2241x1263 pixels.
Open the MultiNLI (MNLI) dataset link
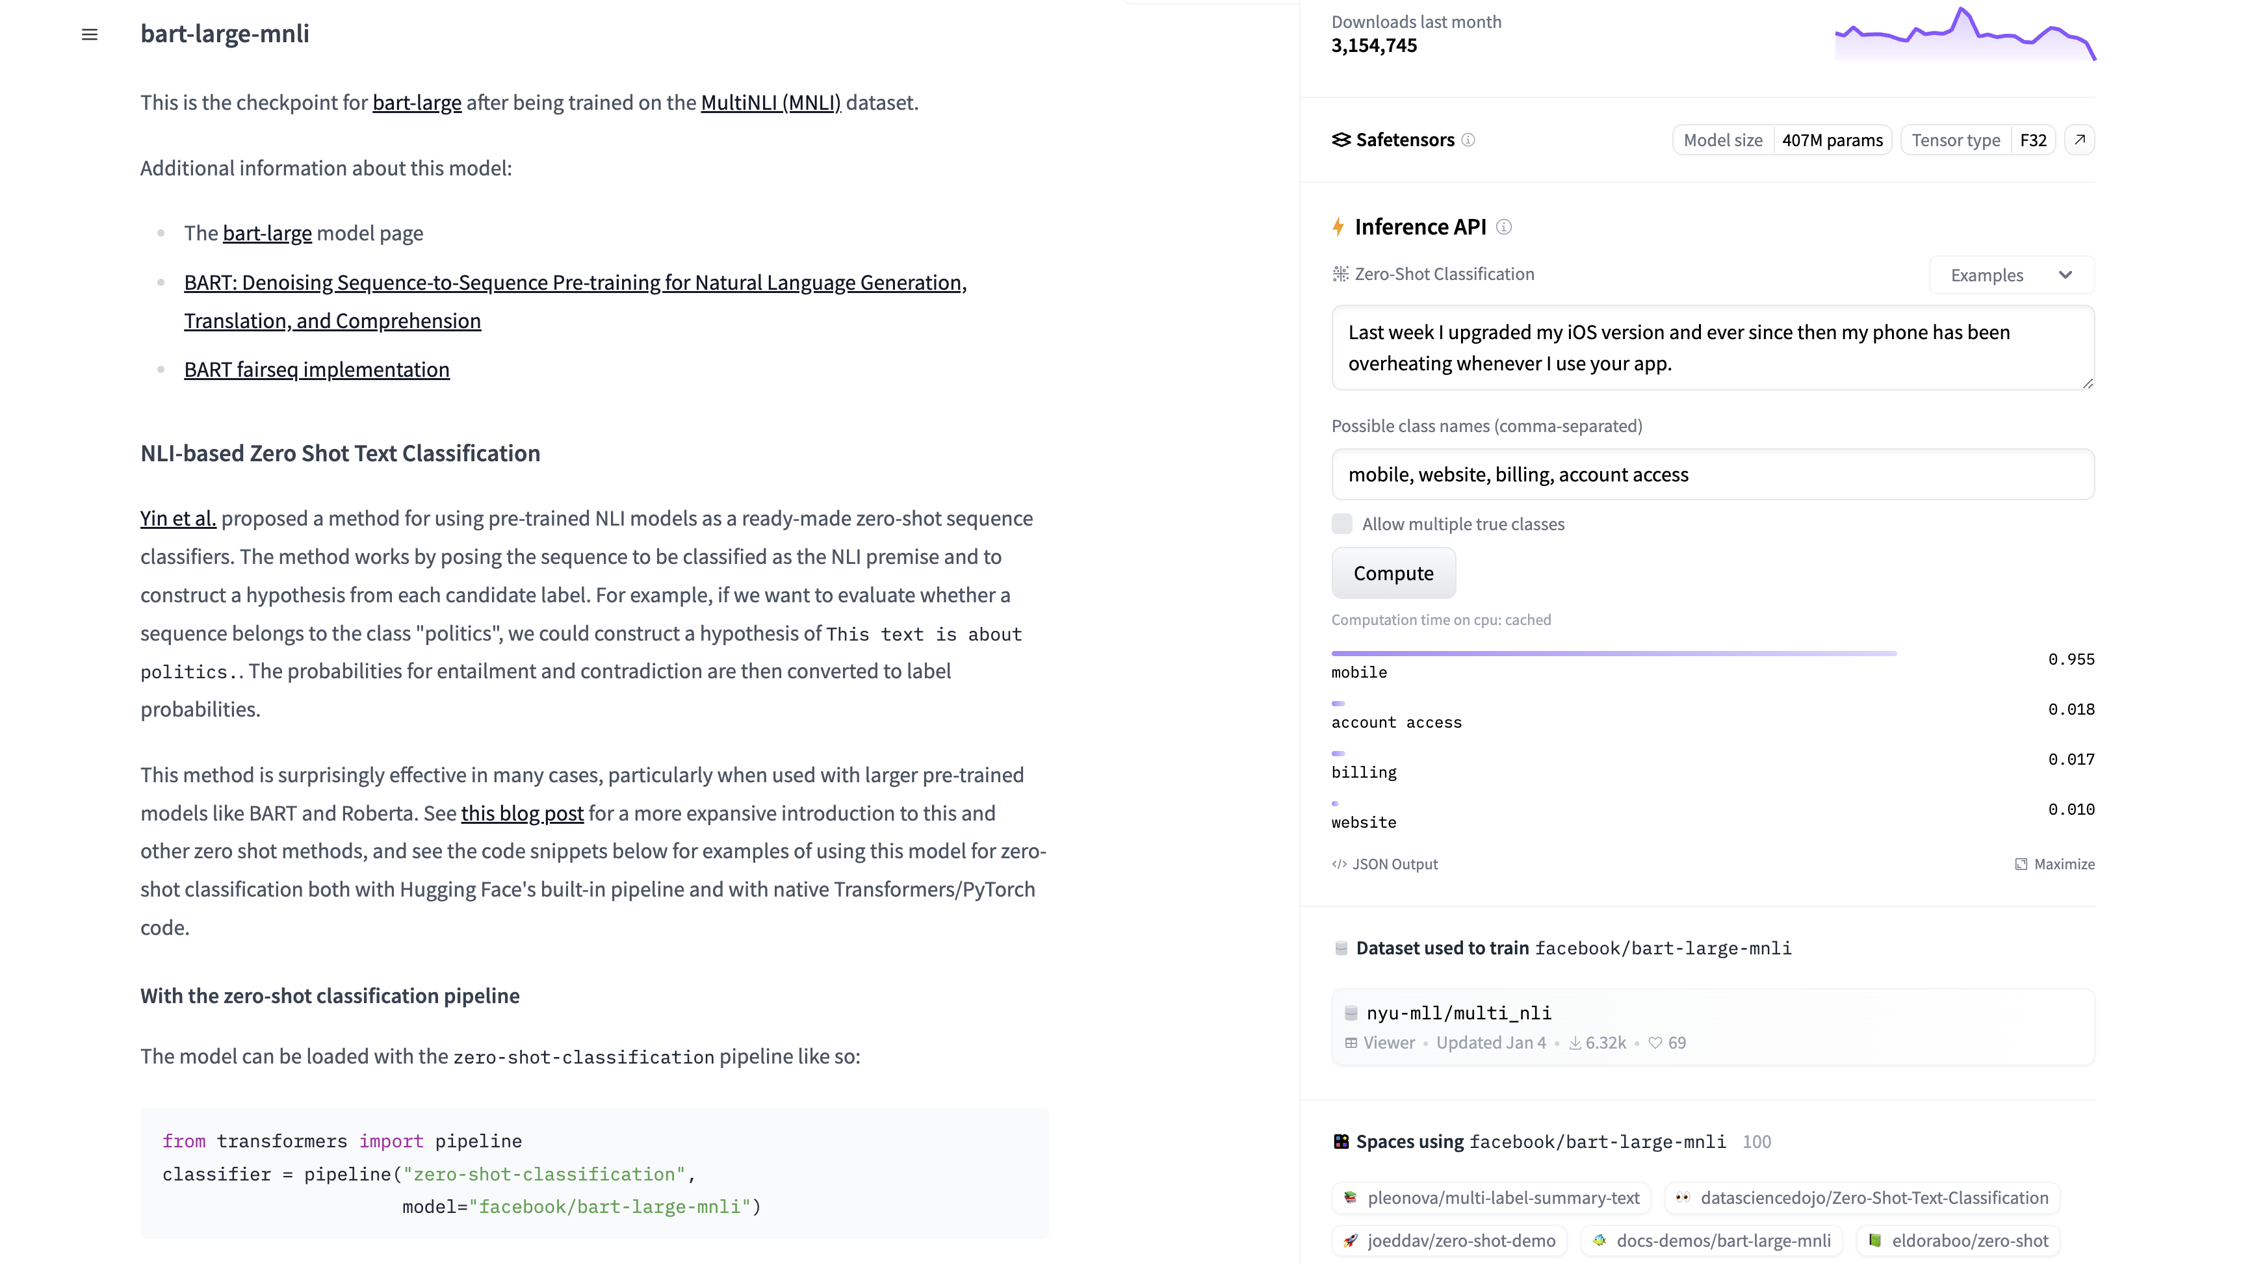coord(770,103)
